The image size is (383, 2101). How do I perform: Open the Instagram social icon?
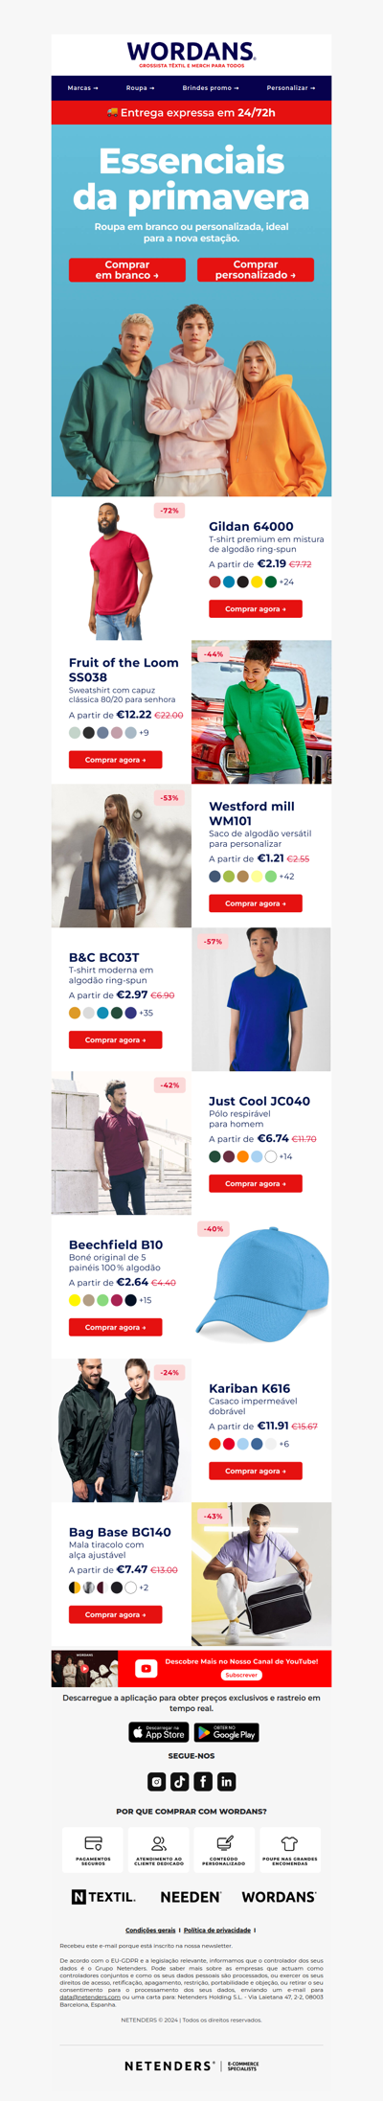[156, 1781]
